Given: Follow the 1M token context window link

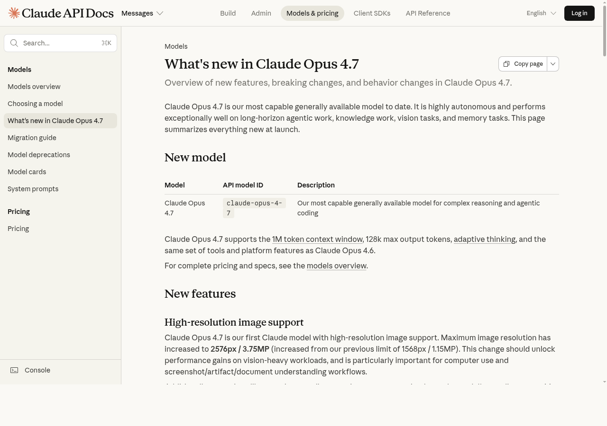Looking at the screenshot, I should coord(317,239).
